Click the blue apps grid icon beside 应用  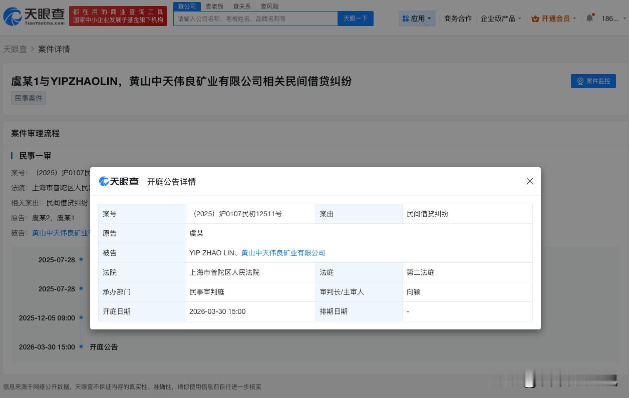(406, 19)
